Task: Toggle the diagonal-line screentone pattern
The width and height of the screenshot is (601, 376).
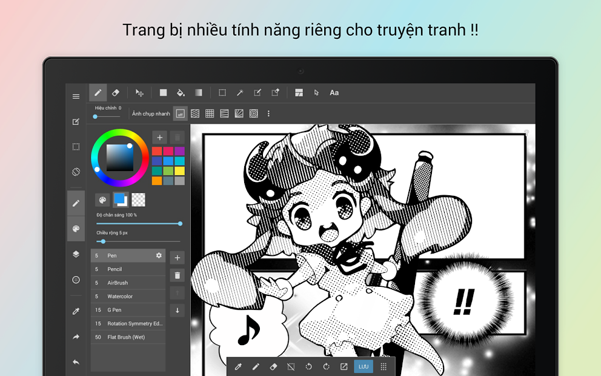Action: [194, 113]
